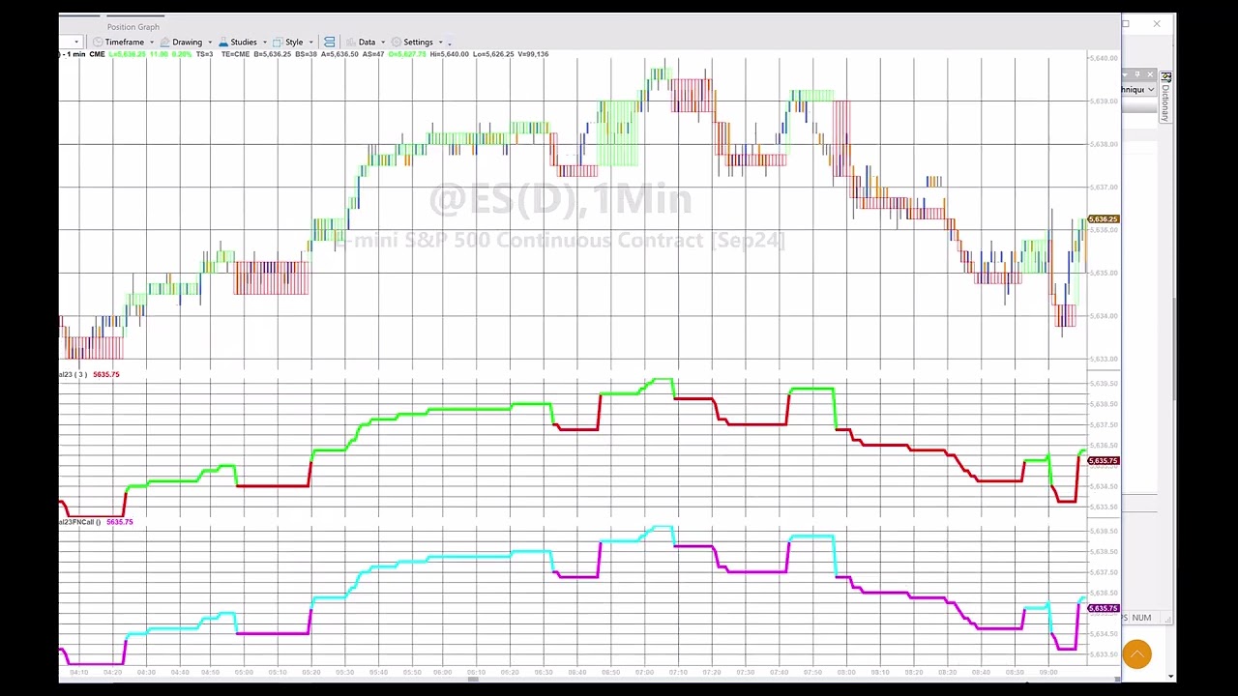1238x696 pixels.
Task: Pin the side panel with pushpin
Action: [x=1139, y=74]
